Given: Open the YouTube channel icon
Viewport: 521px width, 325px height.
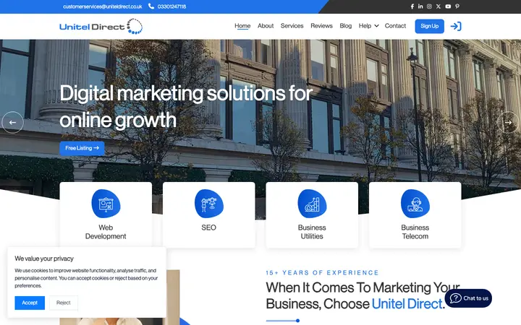Looking at the screenshot, I should 448,6.
